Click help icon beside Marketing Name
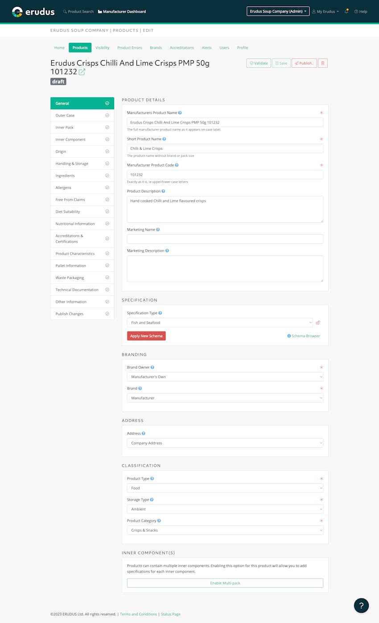Screen dimensions: 379x623 158,230
